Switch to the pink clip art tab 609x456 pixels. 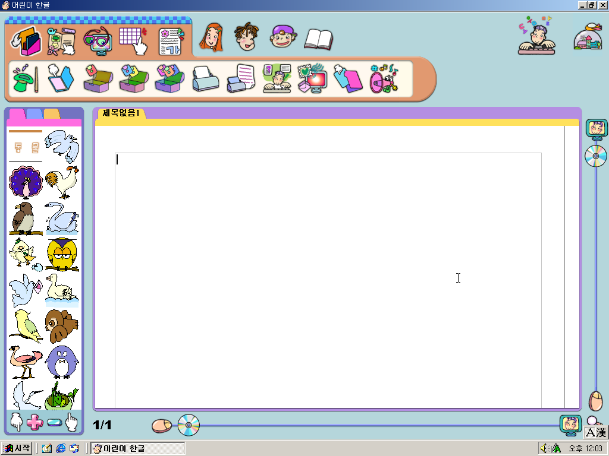(x=17, y=113)
